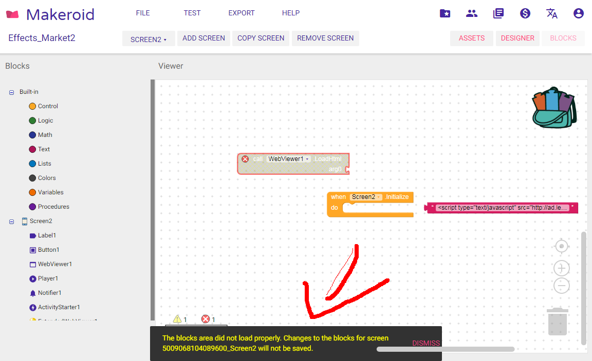Center the workspace with the target icon
Viewport: 592px width, 361px height.
[561, 246]
